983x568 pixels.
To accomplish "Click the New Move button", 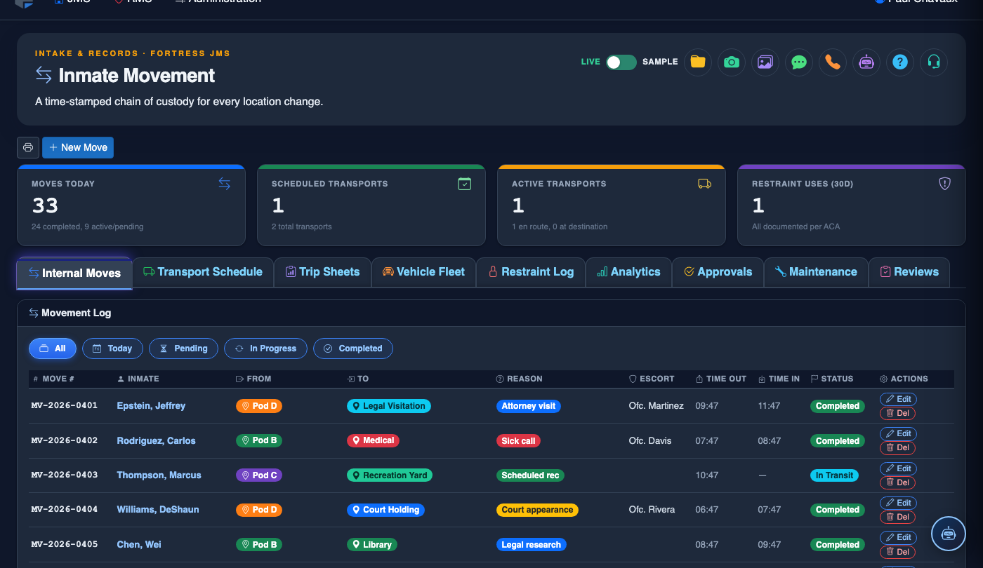I will click(78, 147).
